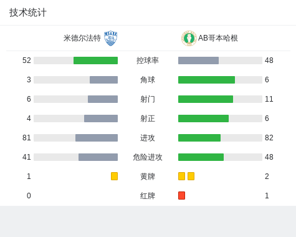Click the 危险进攻 stat label
This screenshot has height=237, width=296.
(x=148, y=157)
